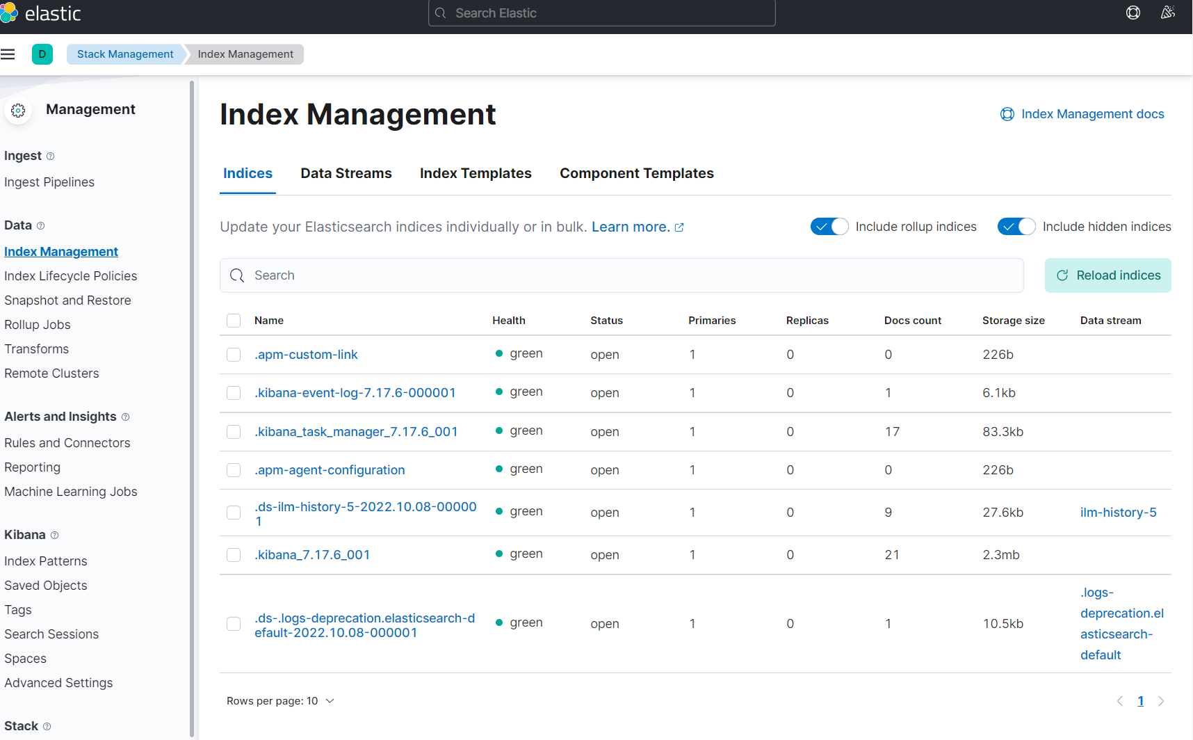The image size is (1193, 740).
Task: Open Saved Objects in sidebar
Action: click(x=46, y=586)
